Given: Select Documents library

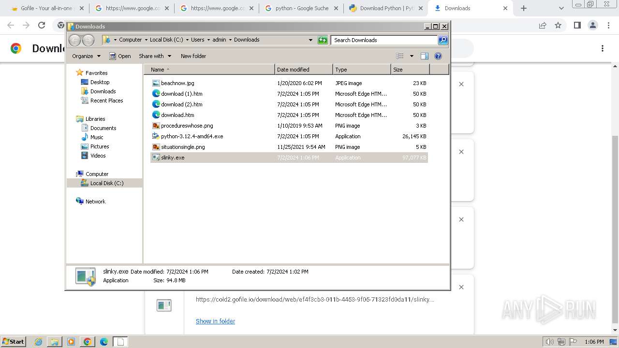Looking at the screenshot, I should [x=103, y=128].
